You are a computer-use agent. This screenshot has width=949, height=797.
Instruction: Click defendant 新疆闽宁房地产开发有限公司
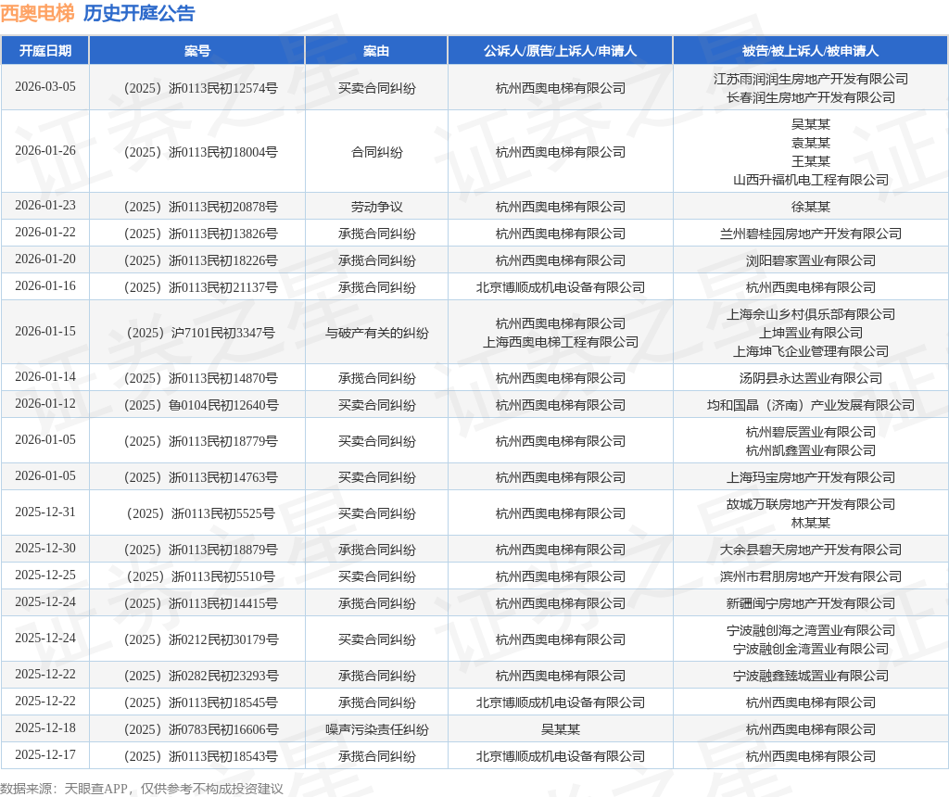click(x=811, y=603)
